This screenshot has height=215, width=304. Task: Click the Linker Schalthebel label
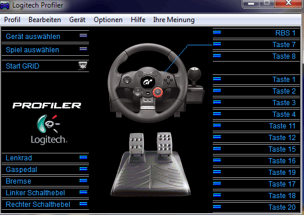[35, 193]
